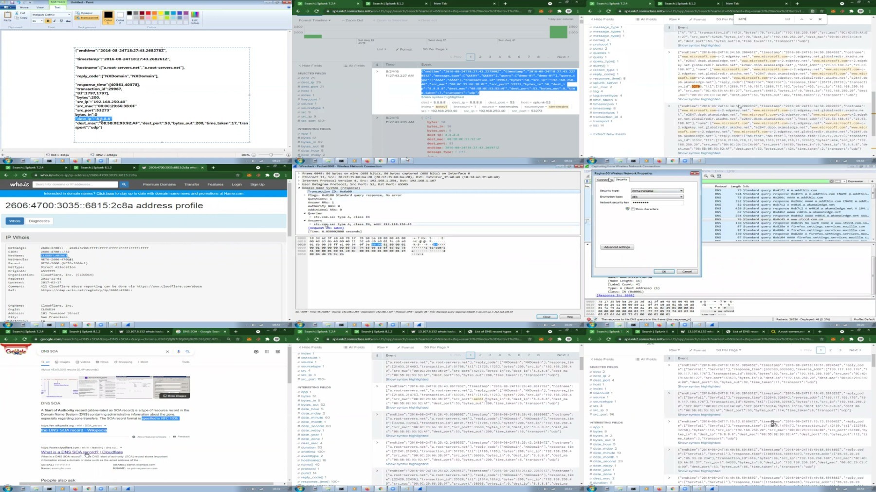This screenshot has width=876, height=492.
Task: Close the Chrome find bar
Action: (820, 19)
